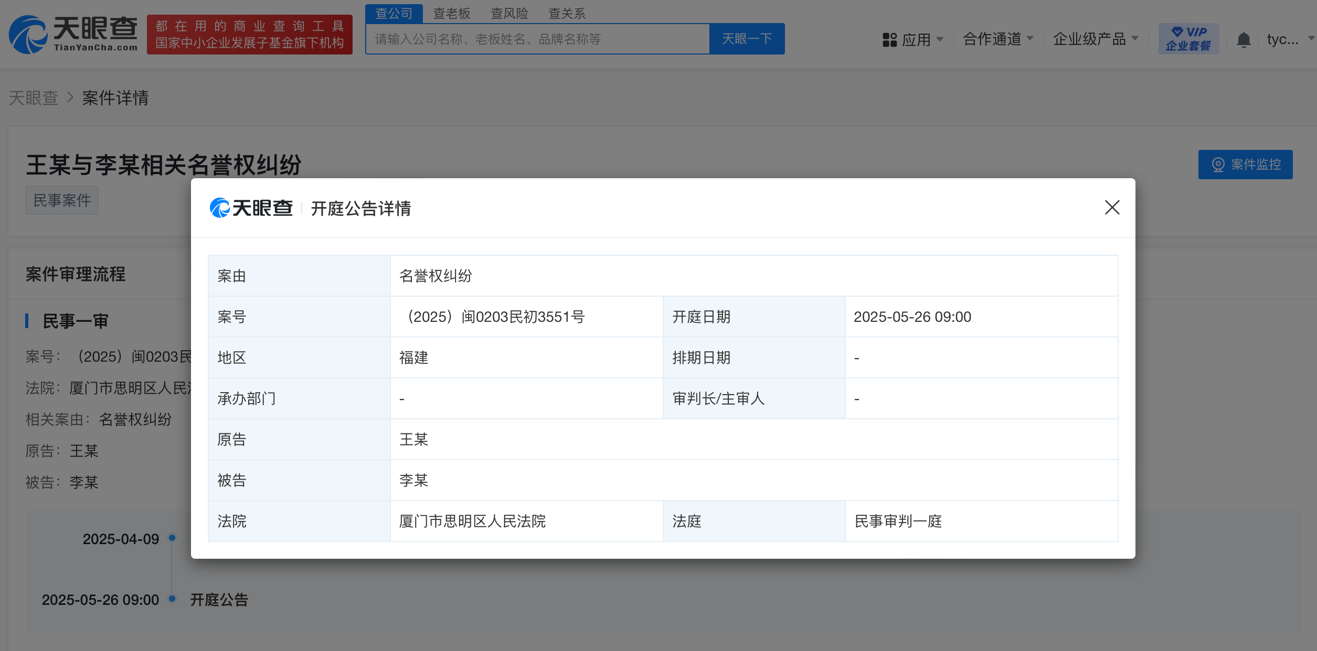This screenshot has height=651, width=1317.
Task: Click the 案件审理流程 heading
Action: coord(76,274)
